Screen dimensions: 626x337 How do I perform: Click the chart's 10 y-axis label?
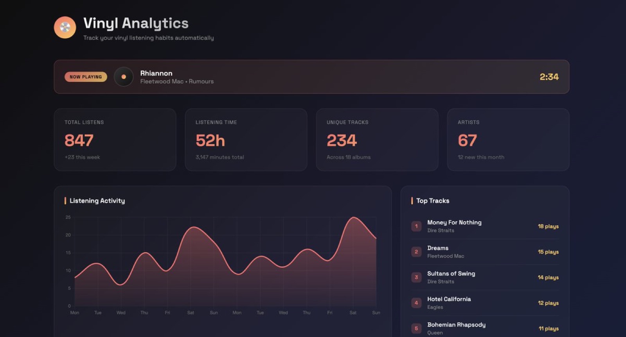[68, 271]
